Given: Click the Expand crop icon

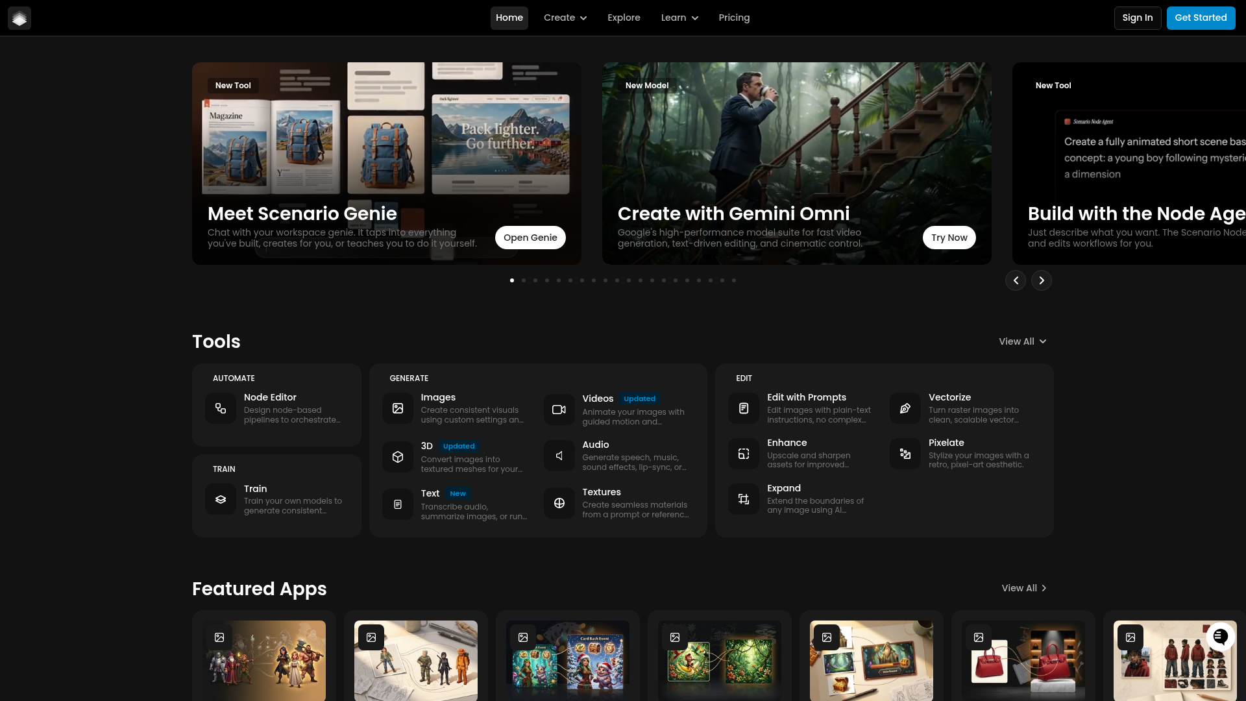Looking at the screenshot, I should coord(744,499).
